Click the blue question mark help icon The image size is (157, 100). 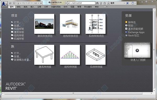tap(133, 3)
